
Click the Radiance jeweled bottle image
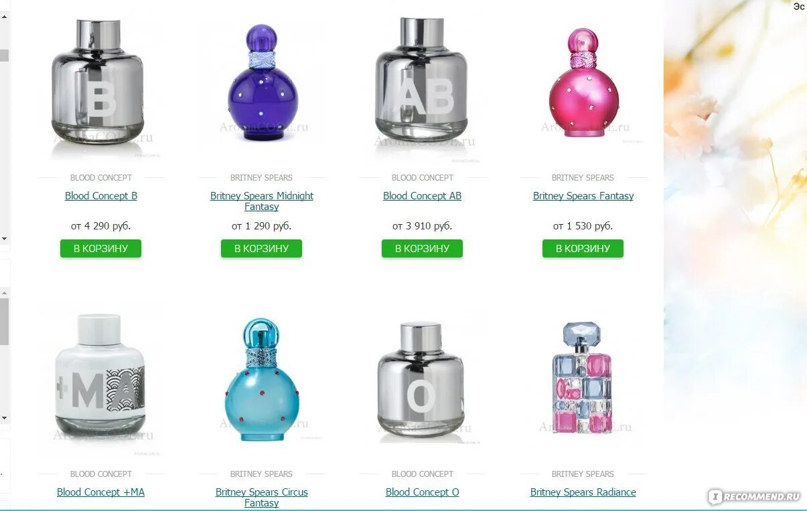pyautogui.click(x=582, y=380)
